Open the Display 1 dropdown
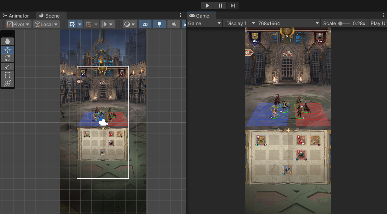The width and height of the screenshot is (387, 214). coord(240,24)
